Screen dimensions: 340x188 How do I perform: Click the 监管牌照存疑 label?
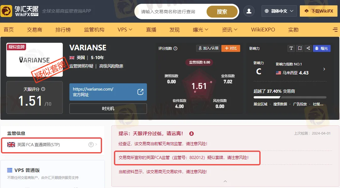click(81, 66)
